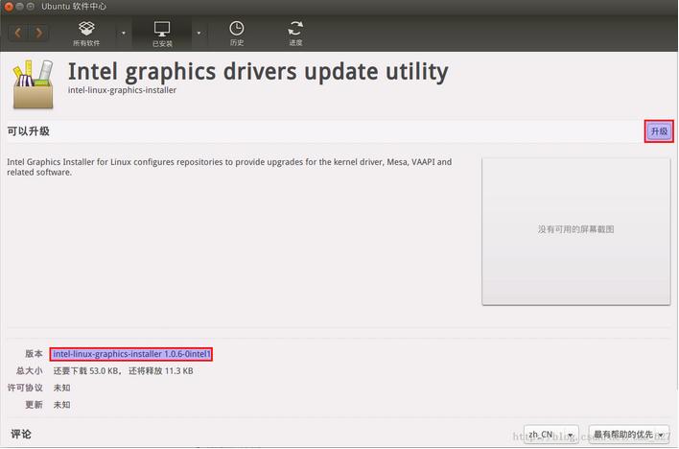This screenshot has width=679, height=449.
Task: Click the 未知 value next to 许可协议
Action: [61, 388]
